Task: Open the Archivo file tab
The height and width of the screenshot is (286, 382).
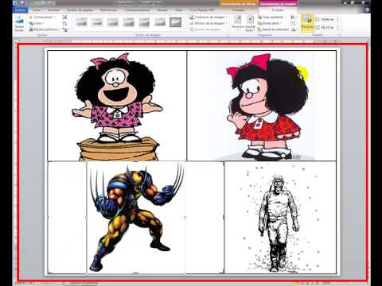Action: click(x=20, y=10)
